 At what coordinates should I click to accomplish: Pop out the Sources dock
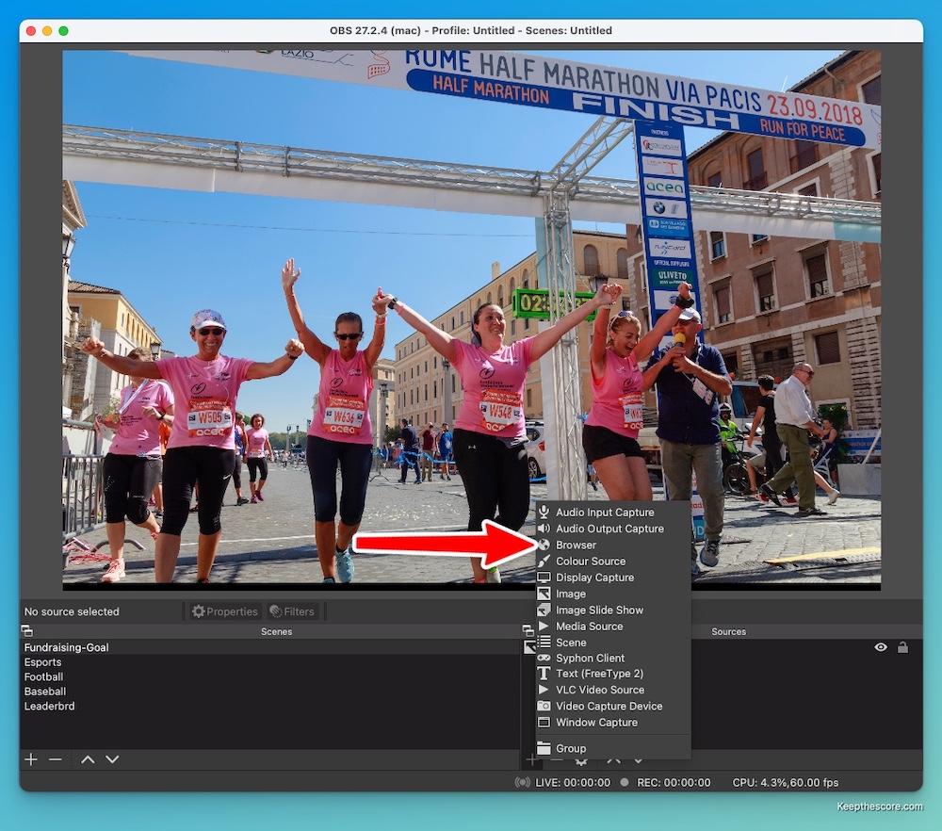[528, 631]
